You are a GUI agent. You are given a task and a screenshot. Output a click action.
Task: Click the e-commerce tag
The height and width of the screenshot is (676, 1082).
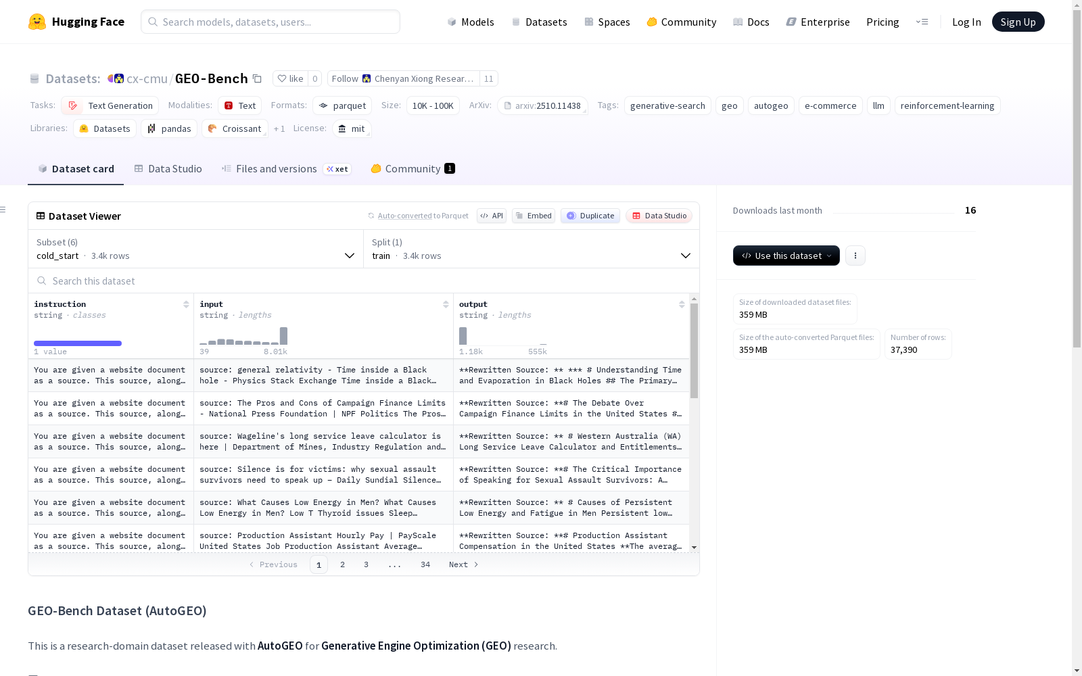[x=830, y=105]
